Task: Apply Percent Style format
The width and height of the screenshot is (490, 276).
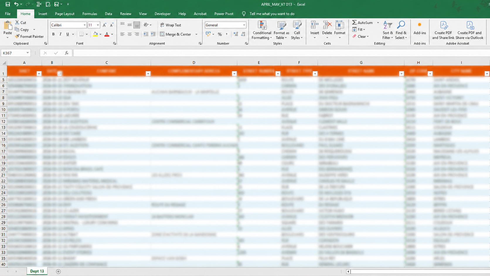Action: 220,34
